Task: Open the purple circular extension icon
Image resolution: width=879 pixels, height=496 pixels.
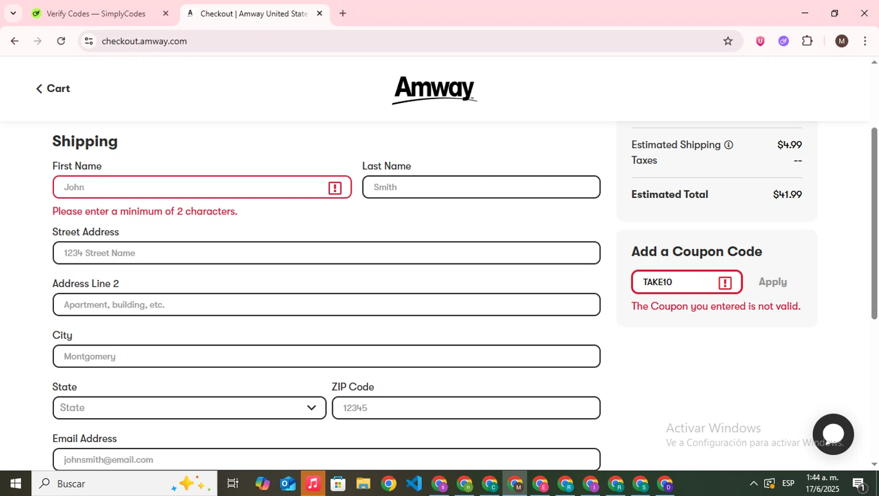Action: coord(783,41)
